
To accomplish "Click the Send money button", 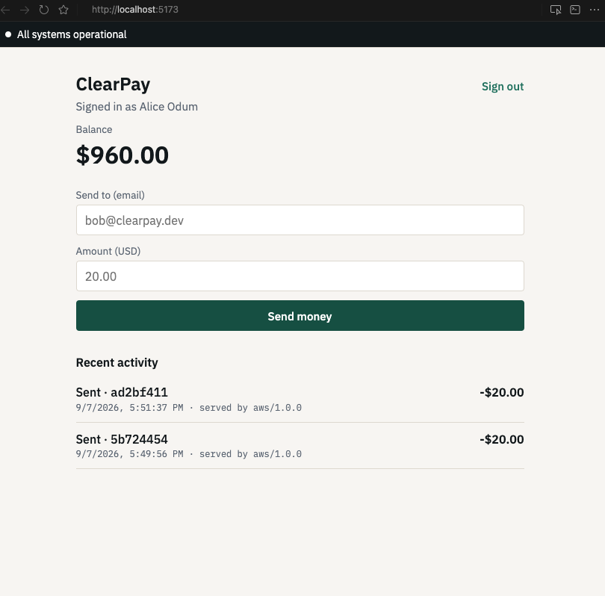I will pos(300,316).
